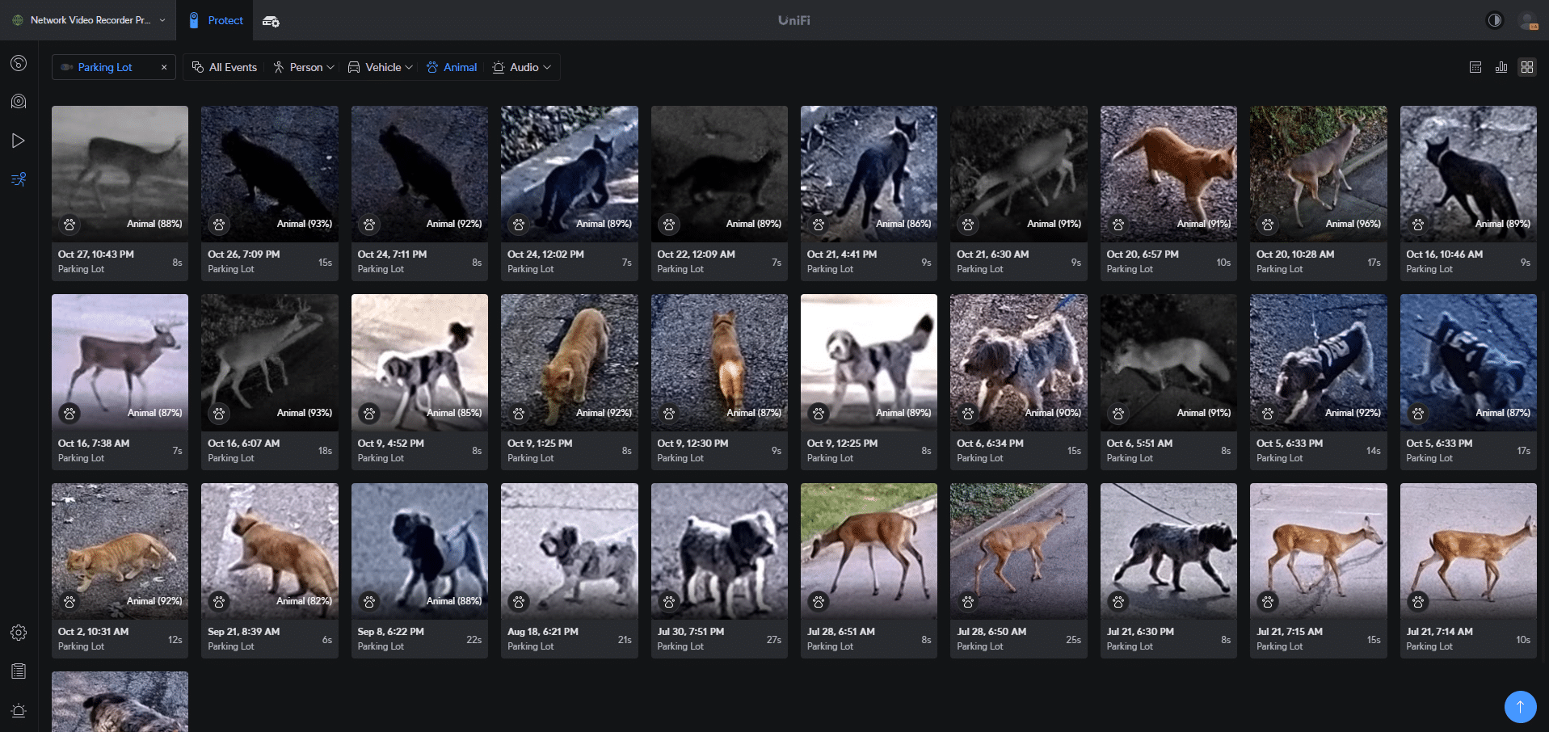The height and width of the screenshot is (732, 1549).
Task: Click paw icon on Oct 20, 6:57 PM thumbnail
Action: 1118,225
